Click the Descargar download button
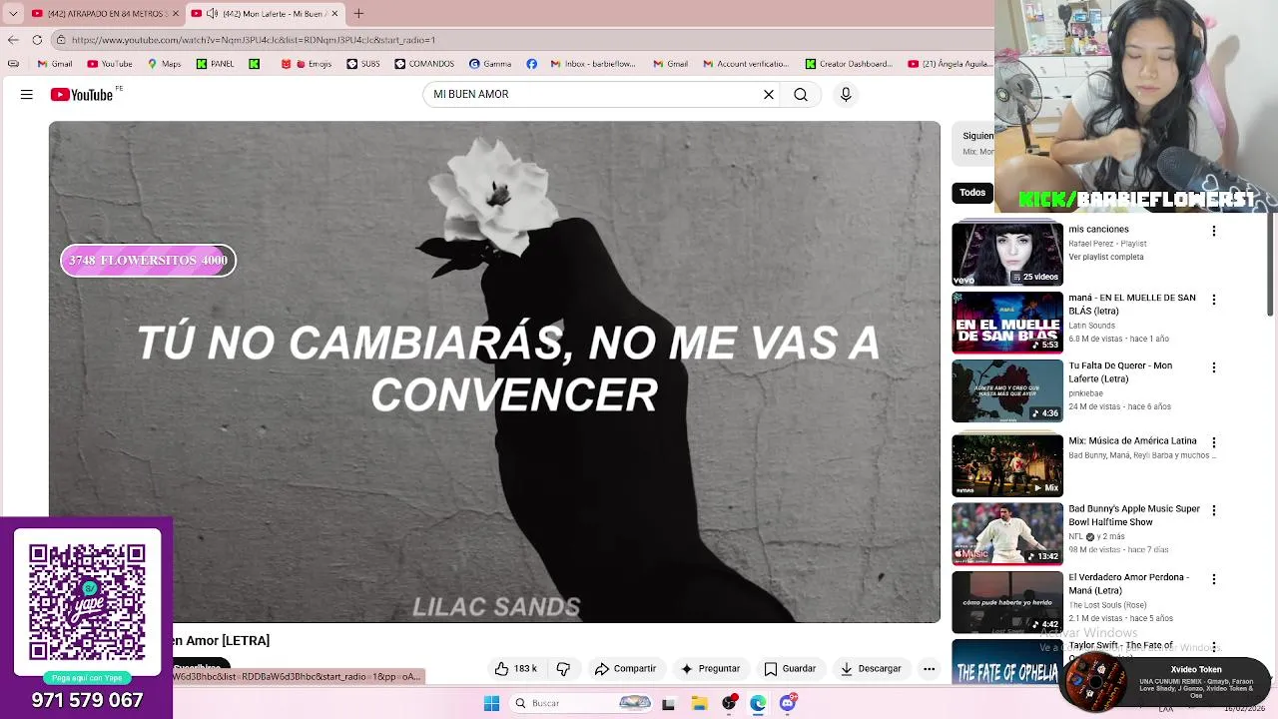Screen dimensions: 1278x719 tap(871, 669)
